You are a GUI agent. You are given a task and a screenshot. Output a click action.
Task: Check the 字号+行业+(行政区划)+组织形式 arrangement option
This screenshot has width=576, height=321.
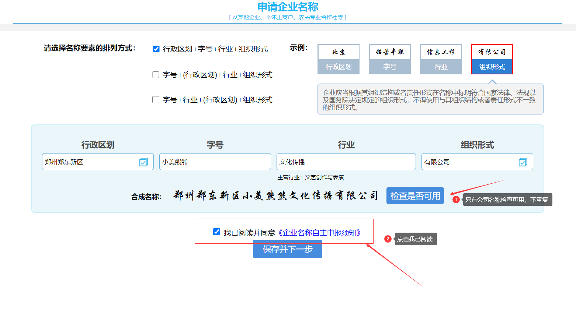coord(156,99)
